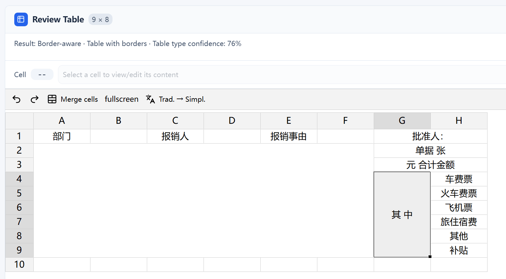Click the fill handle on 其 中 cell
The image size is (506, 279).
[x=430, y=257]
